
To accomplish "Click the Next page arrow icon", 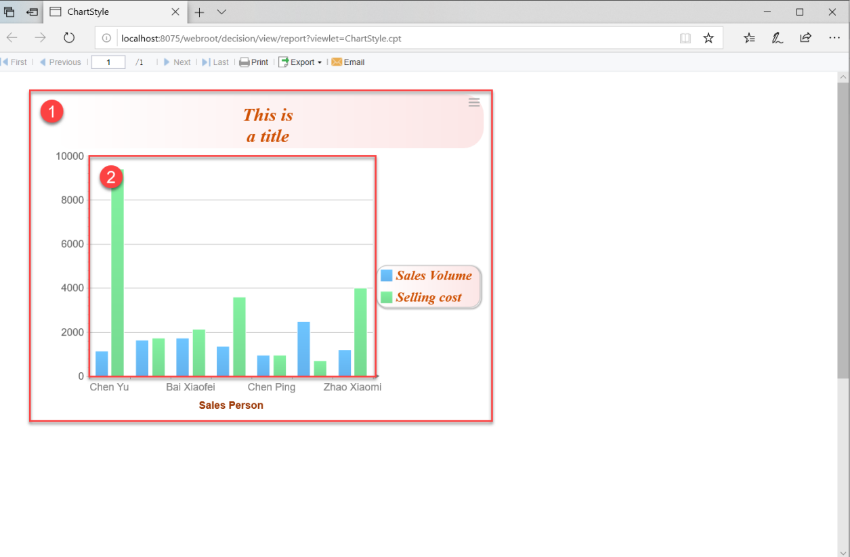I will (166, 62).
